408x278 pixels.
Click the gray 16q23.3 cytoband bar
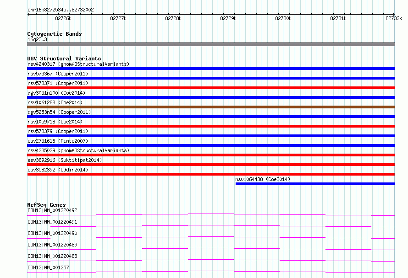[x=211, y=44]
